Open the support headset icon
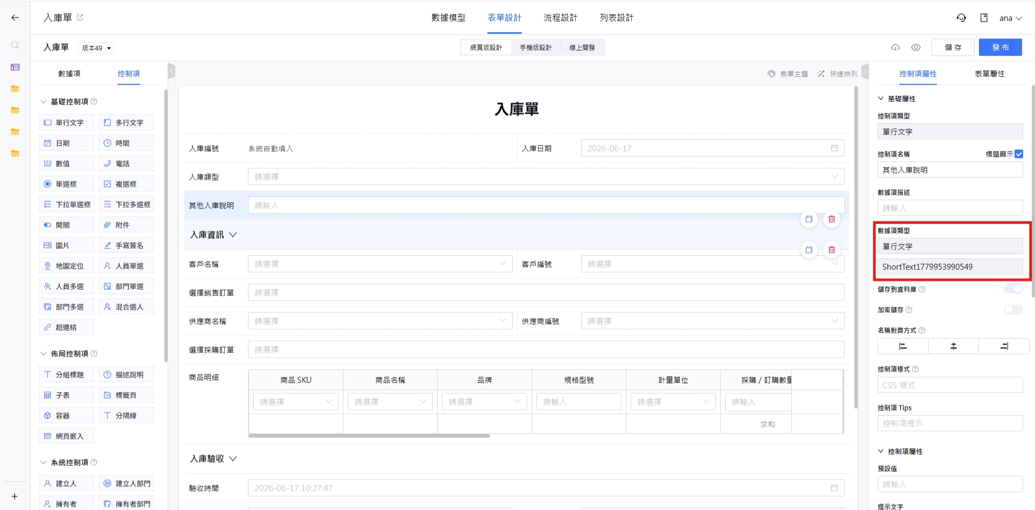Image resolution: width=1035 pixels, height=510 pixels. click(961, 18)
